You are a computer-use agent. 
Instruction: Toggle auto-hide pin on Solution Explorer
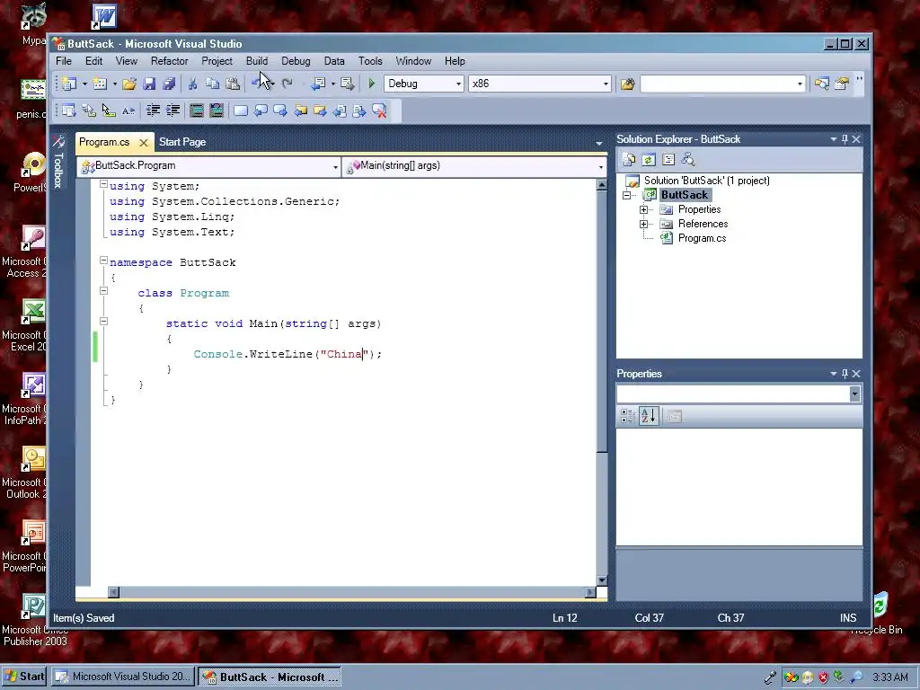click(x=845, y=139)
